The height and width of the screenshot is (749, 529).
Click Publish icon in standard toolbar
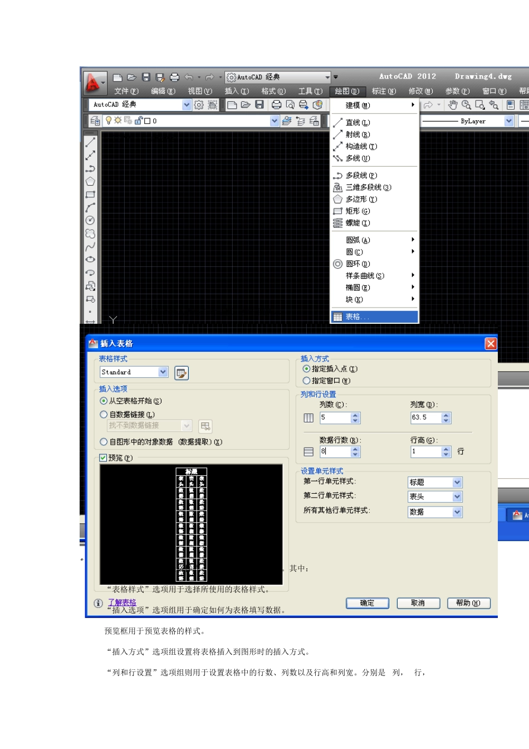click(303, 105)
